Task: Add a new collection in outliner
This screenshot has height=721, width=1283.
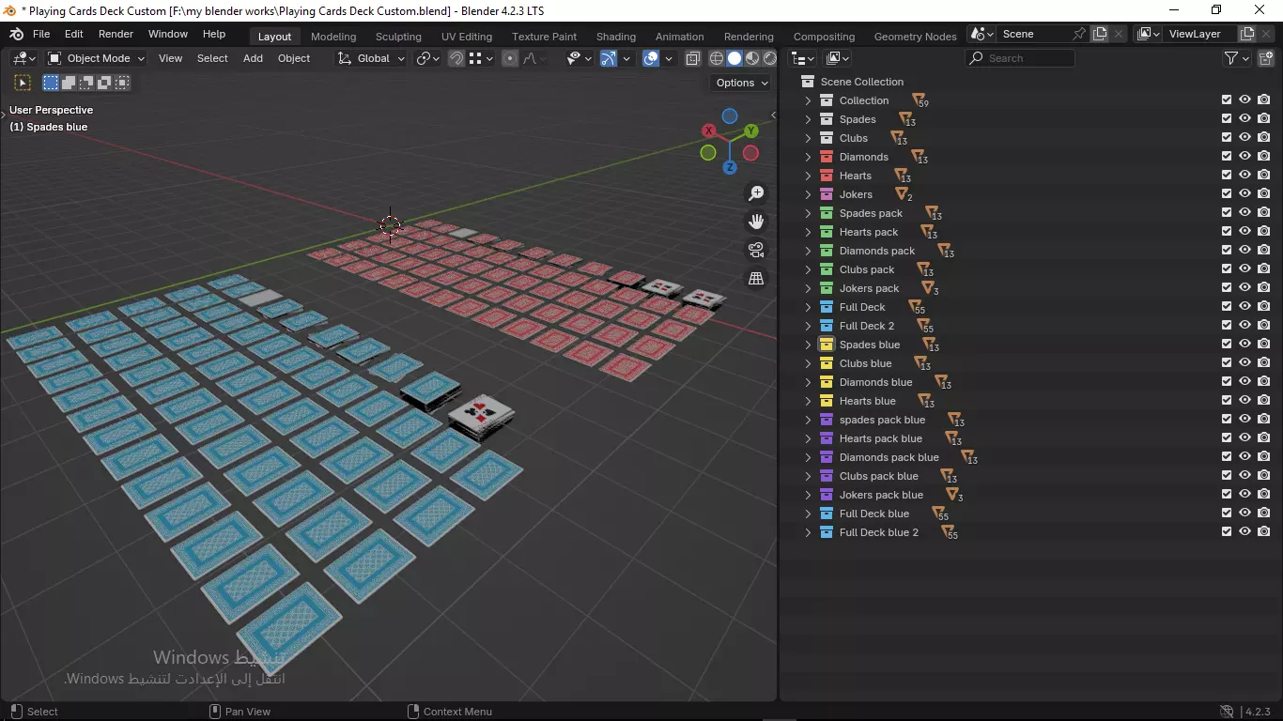Action: [1266, 58]
